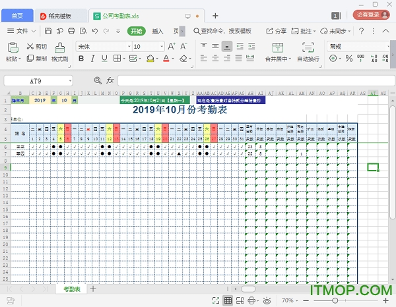
Task: Open currency format dropdown
Action: pyautogui.click(x=340, y=59)
